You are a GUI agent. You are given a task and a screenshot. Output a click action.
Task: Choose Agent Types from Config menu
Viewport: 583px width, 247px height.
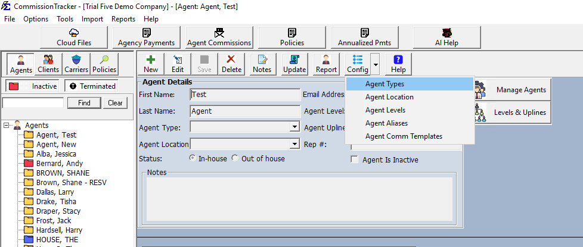pyautogui.click(x=410, y=84)
